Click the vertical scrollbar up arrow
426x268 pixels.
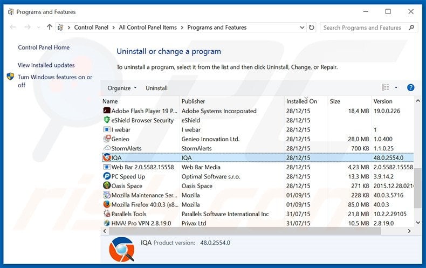[x=418, y=101]
